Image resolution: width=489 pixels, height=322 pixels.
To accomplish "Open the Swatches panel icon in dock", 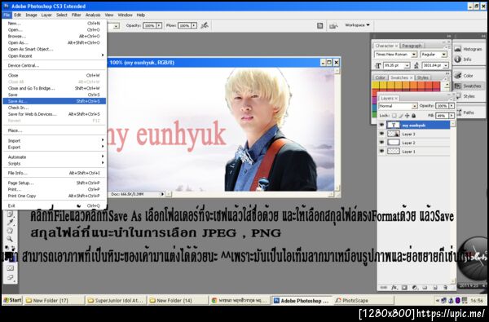I will tap(457, 86).
